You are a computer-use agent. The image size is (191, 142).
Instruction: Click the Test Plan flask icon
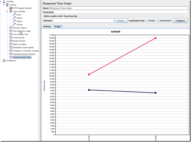click(4, 2)
